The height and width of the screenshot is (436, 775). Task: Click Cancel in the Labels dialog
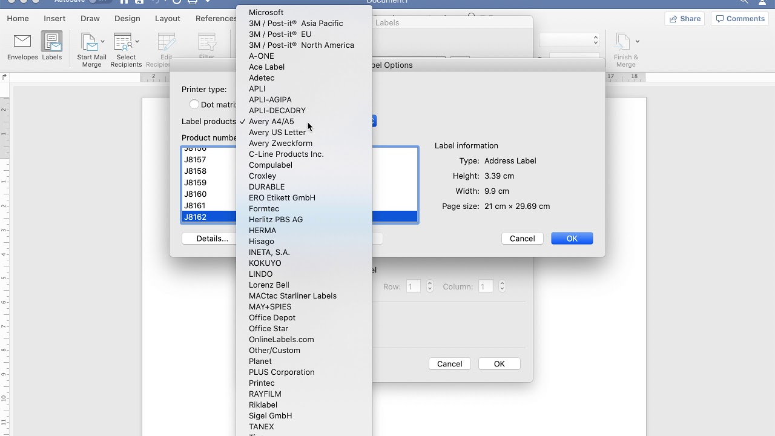pyautogui.click(x=450, y=364)
